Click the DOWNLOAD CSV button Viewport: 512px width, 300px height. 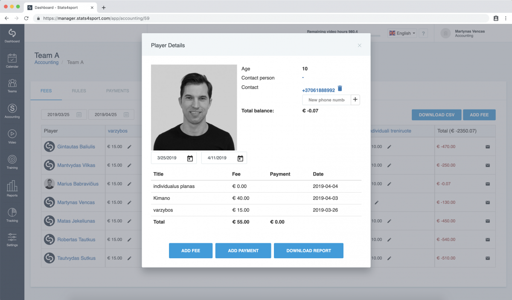click(x=436, y=115)
